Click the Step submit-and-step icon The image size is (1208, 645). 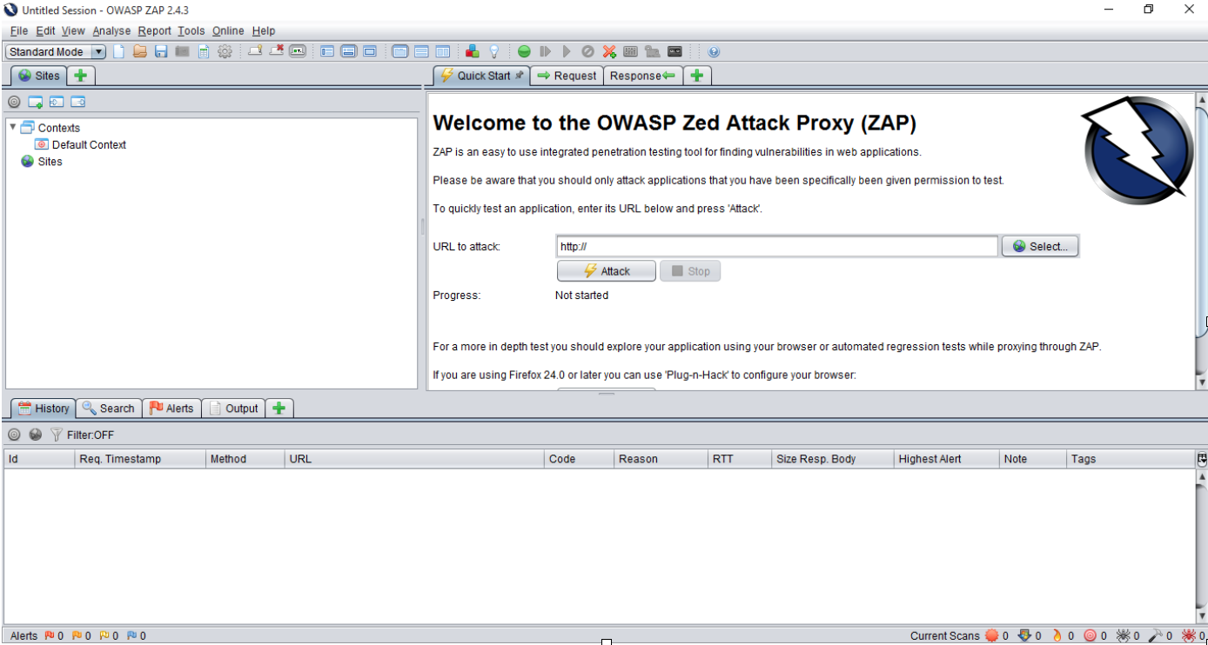point(546,52)
